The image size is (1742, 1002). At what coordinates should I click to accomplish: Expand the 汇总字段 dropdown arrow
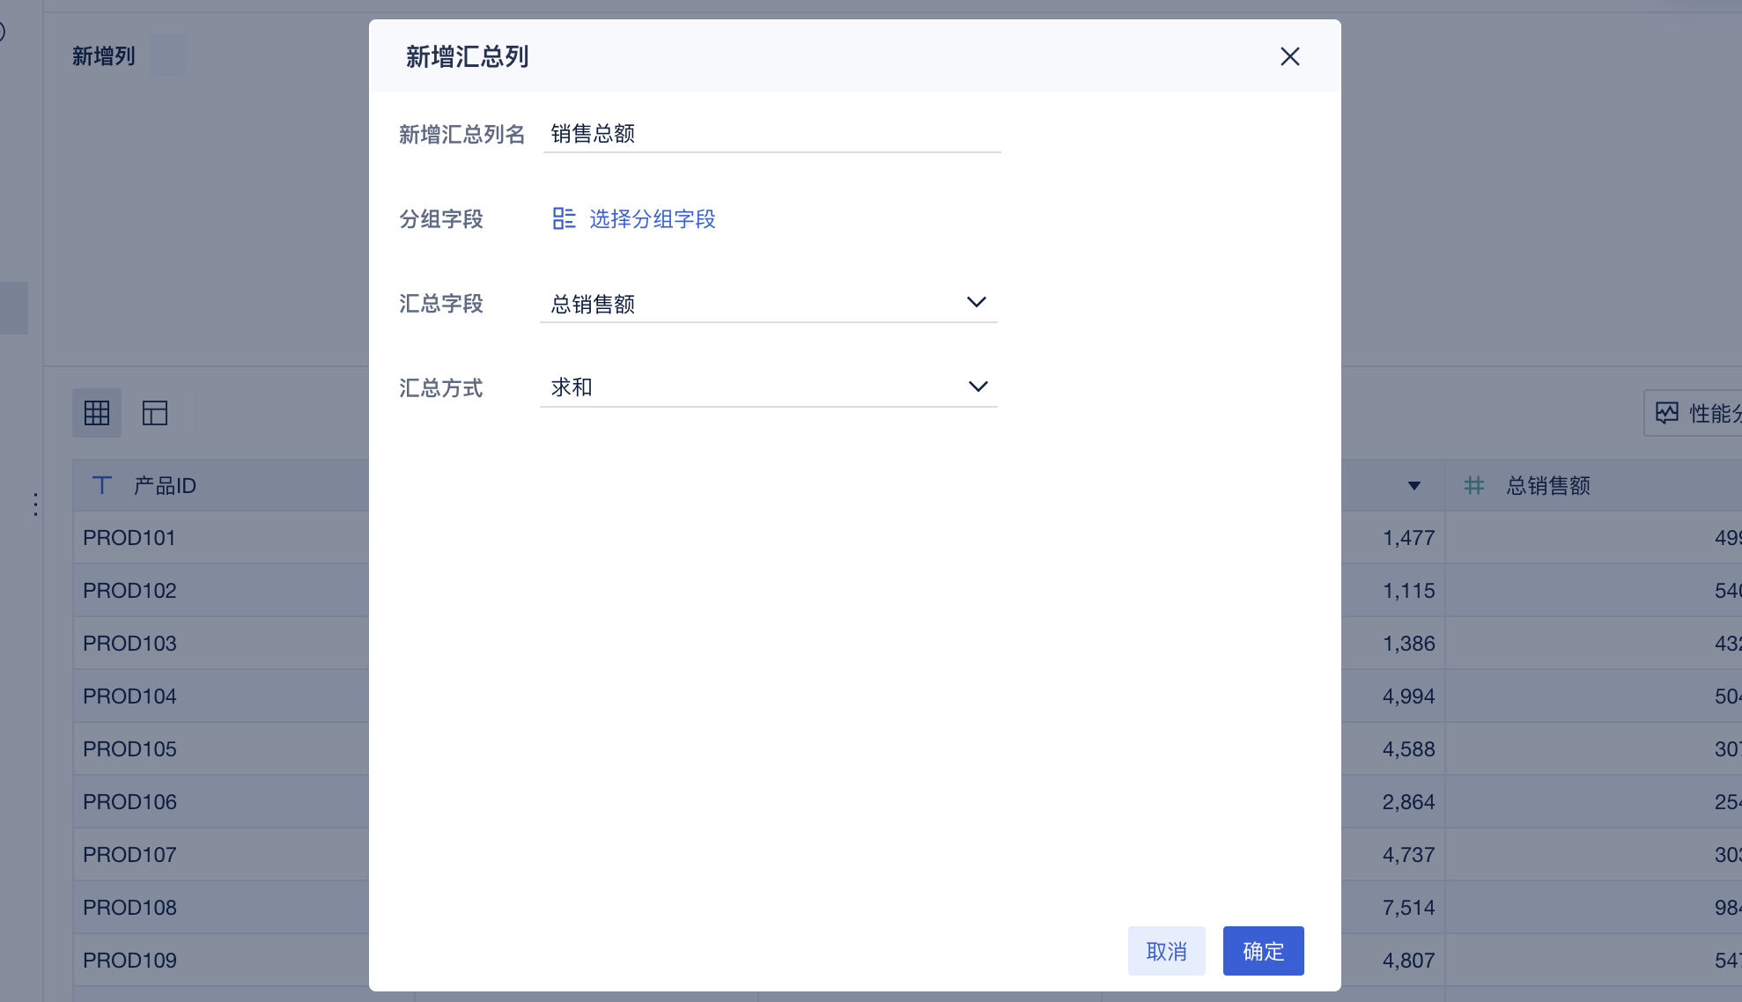point(976,302)
